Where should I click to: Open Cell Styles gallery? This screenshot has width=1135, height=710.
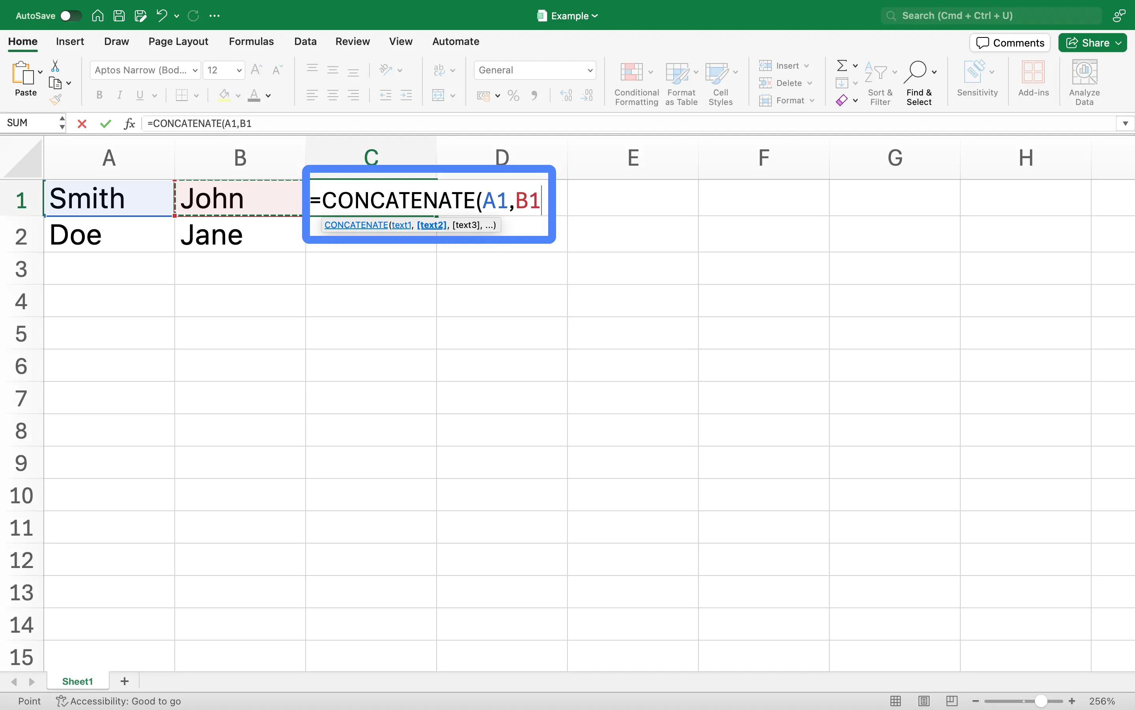721,83
